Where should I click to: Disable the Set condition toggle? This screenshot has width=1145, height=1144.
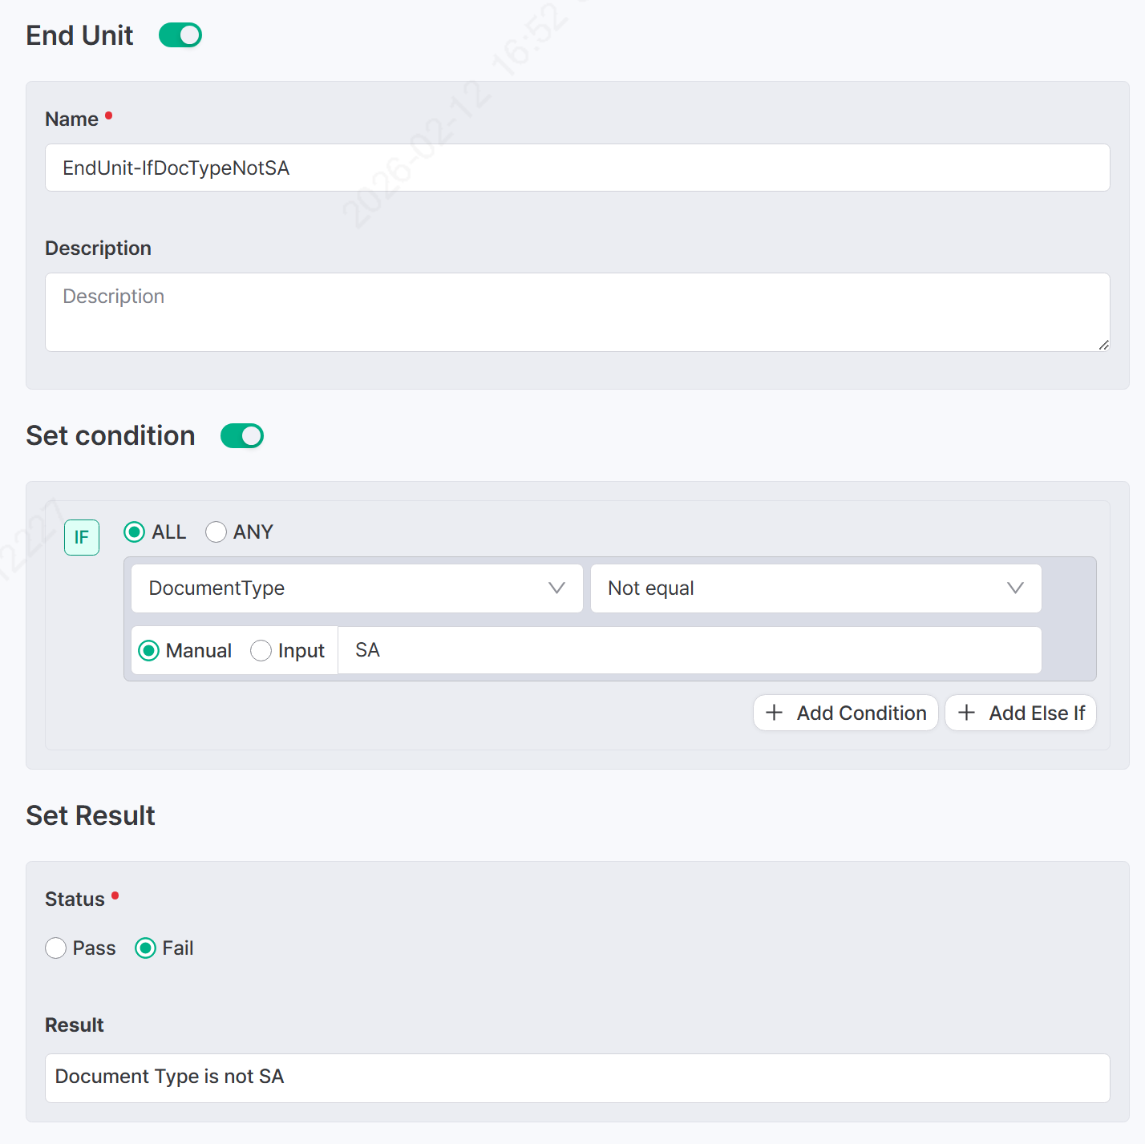coord(242,436)
